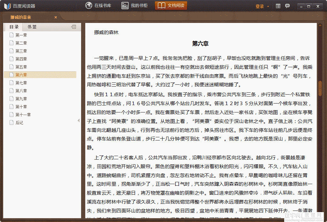Click the globe icon of 在线书库
327x222 pixels.
point(89,5)
